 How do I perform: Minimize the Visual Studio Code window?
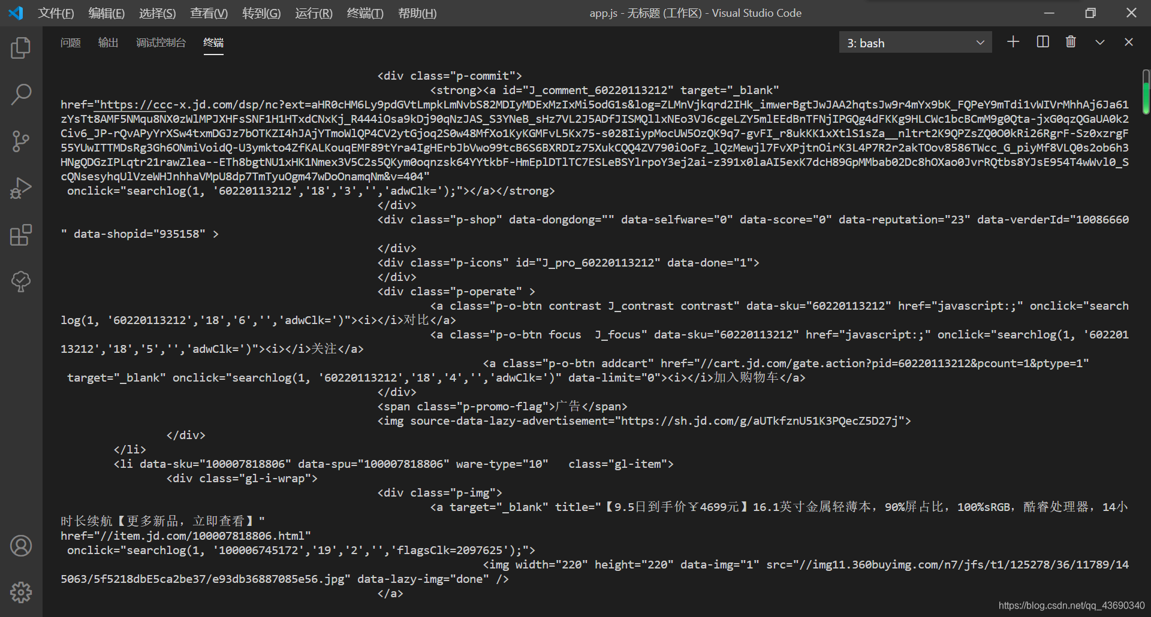click(x=1049, y=13)
